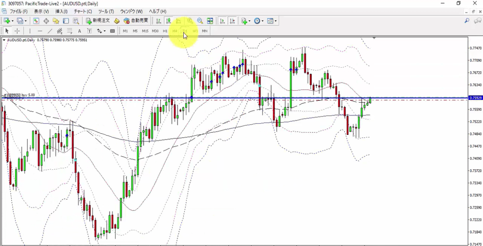Open the ウィンドウ (W) menu
Screen dimensions: 483x246
click(131, 11)
